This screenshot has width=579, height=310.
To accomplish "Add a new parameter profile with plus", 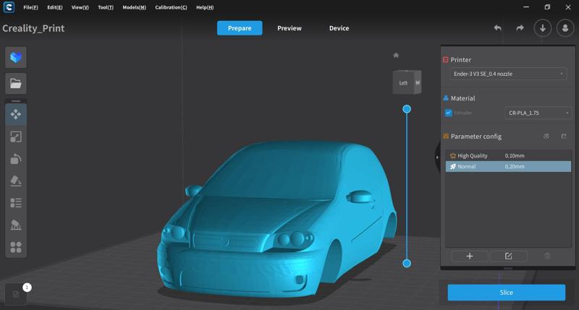I will pos(470,257).
